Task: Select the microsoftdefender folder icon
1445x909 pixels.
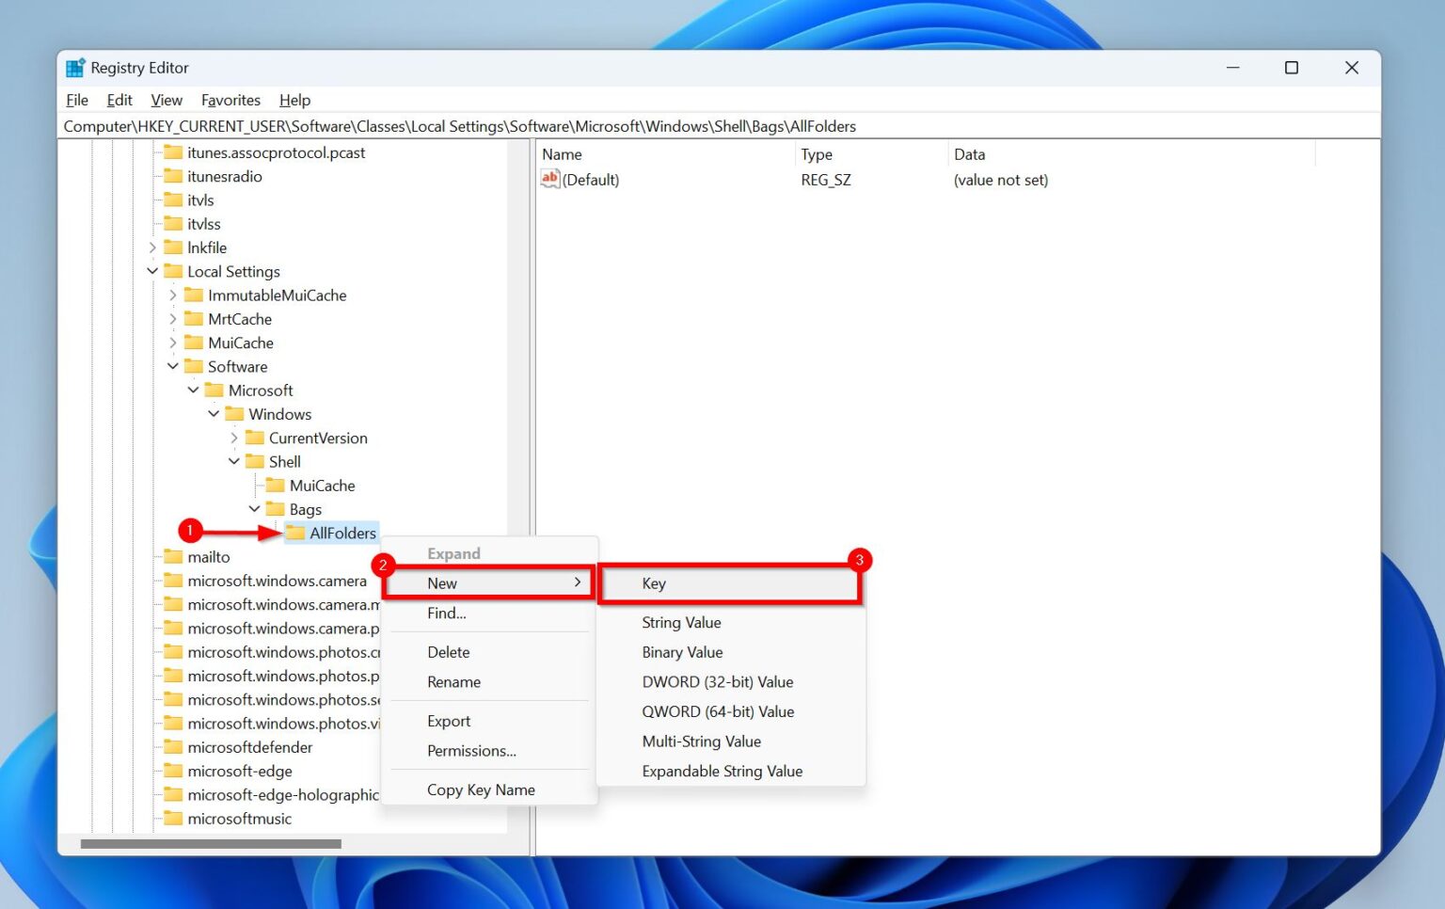Action: [173, 746]
